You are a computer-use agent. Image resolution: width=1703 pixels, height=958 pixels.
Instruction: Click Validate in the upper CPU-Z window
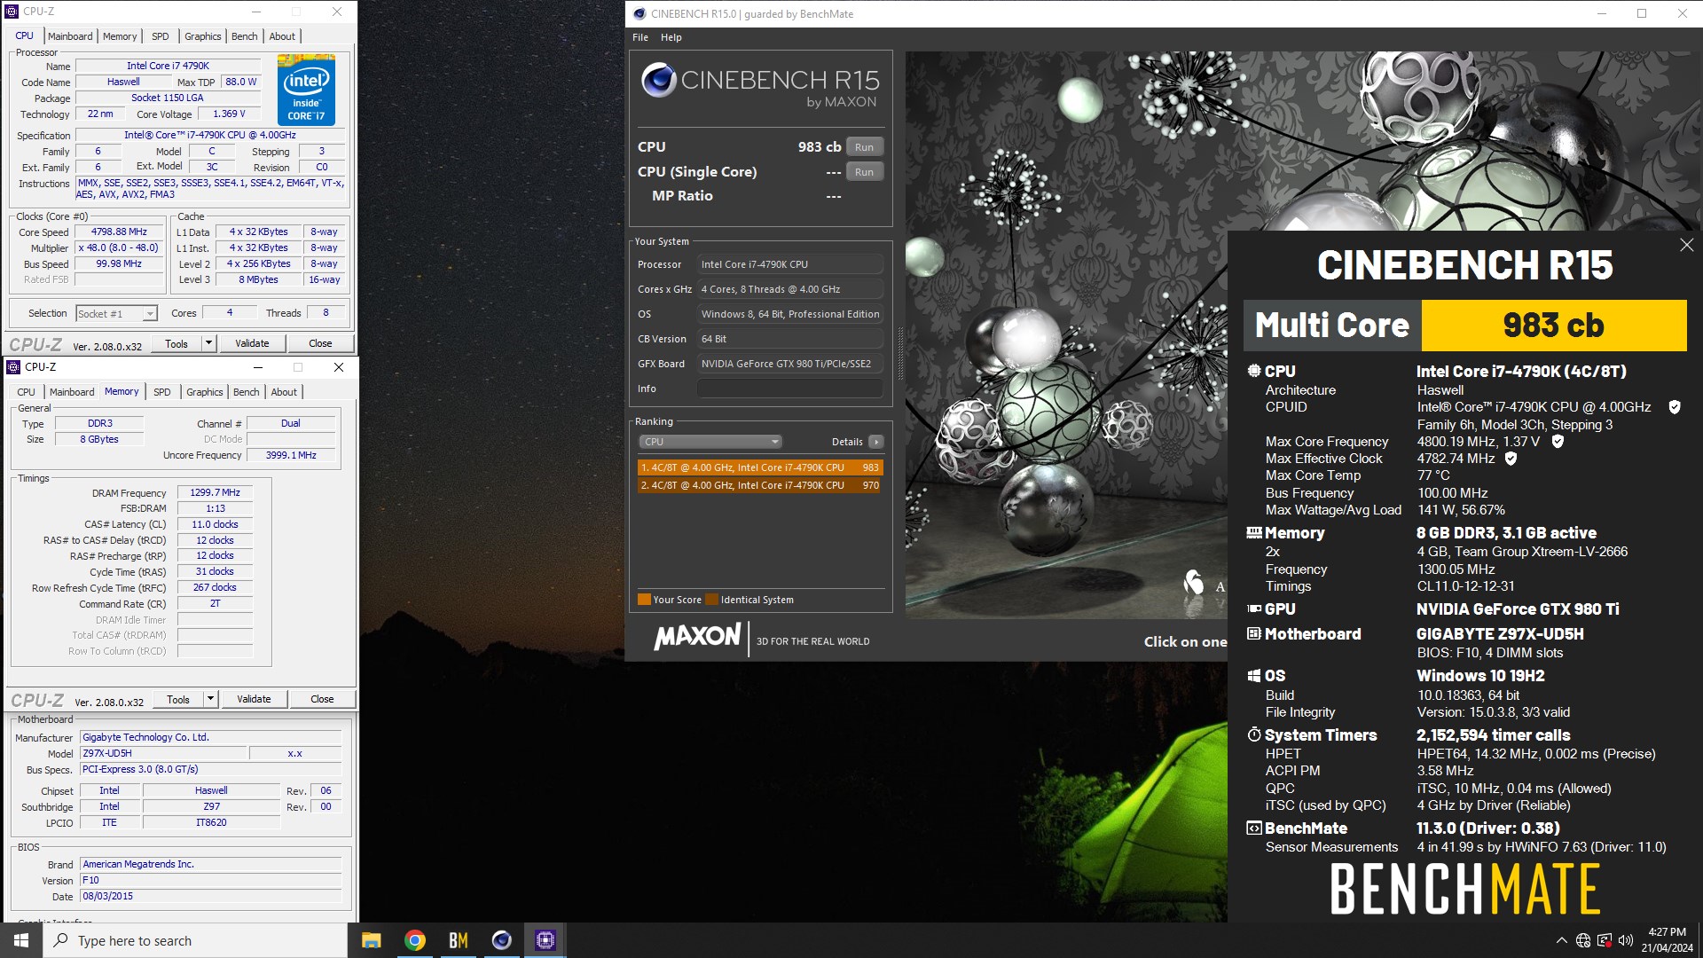[x=252, y=343]
